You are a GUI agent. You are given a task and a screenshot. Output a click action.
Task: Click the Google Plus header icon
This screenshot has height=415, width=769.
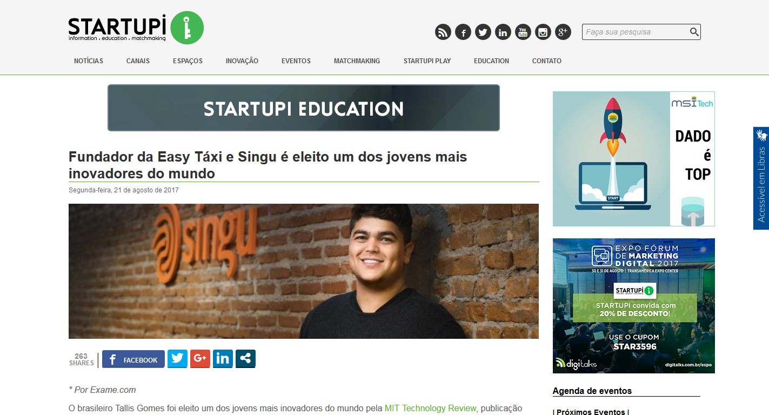[x=563, y=32]
